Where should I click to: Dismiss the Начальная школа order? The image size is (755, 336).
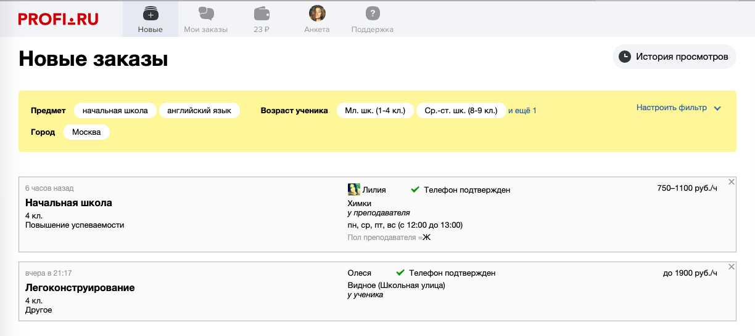point(732,182)
